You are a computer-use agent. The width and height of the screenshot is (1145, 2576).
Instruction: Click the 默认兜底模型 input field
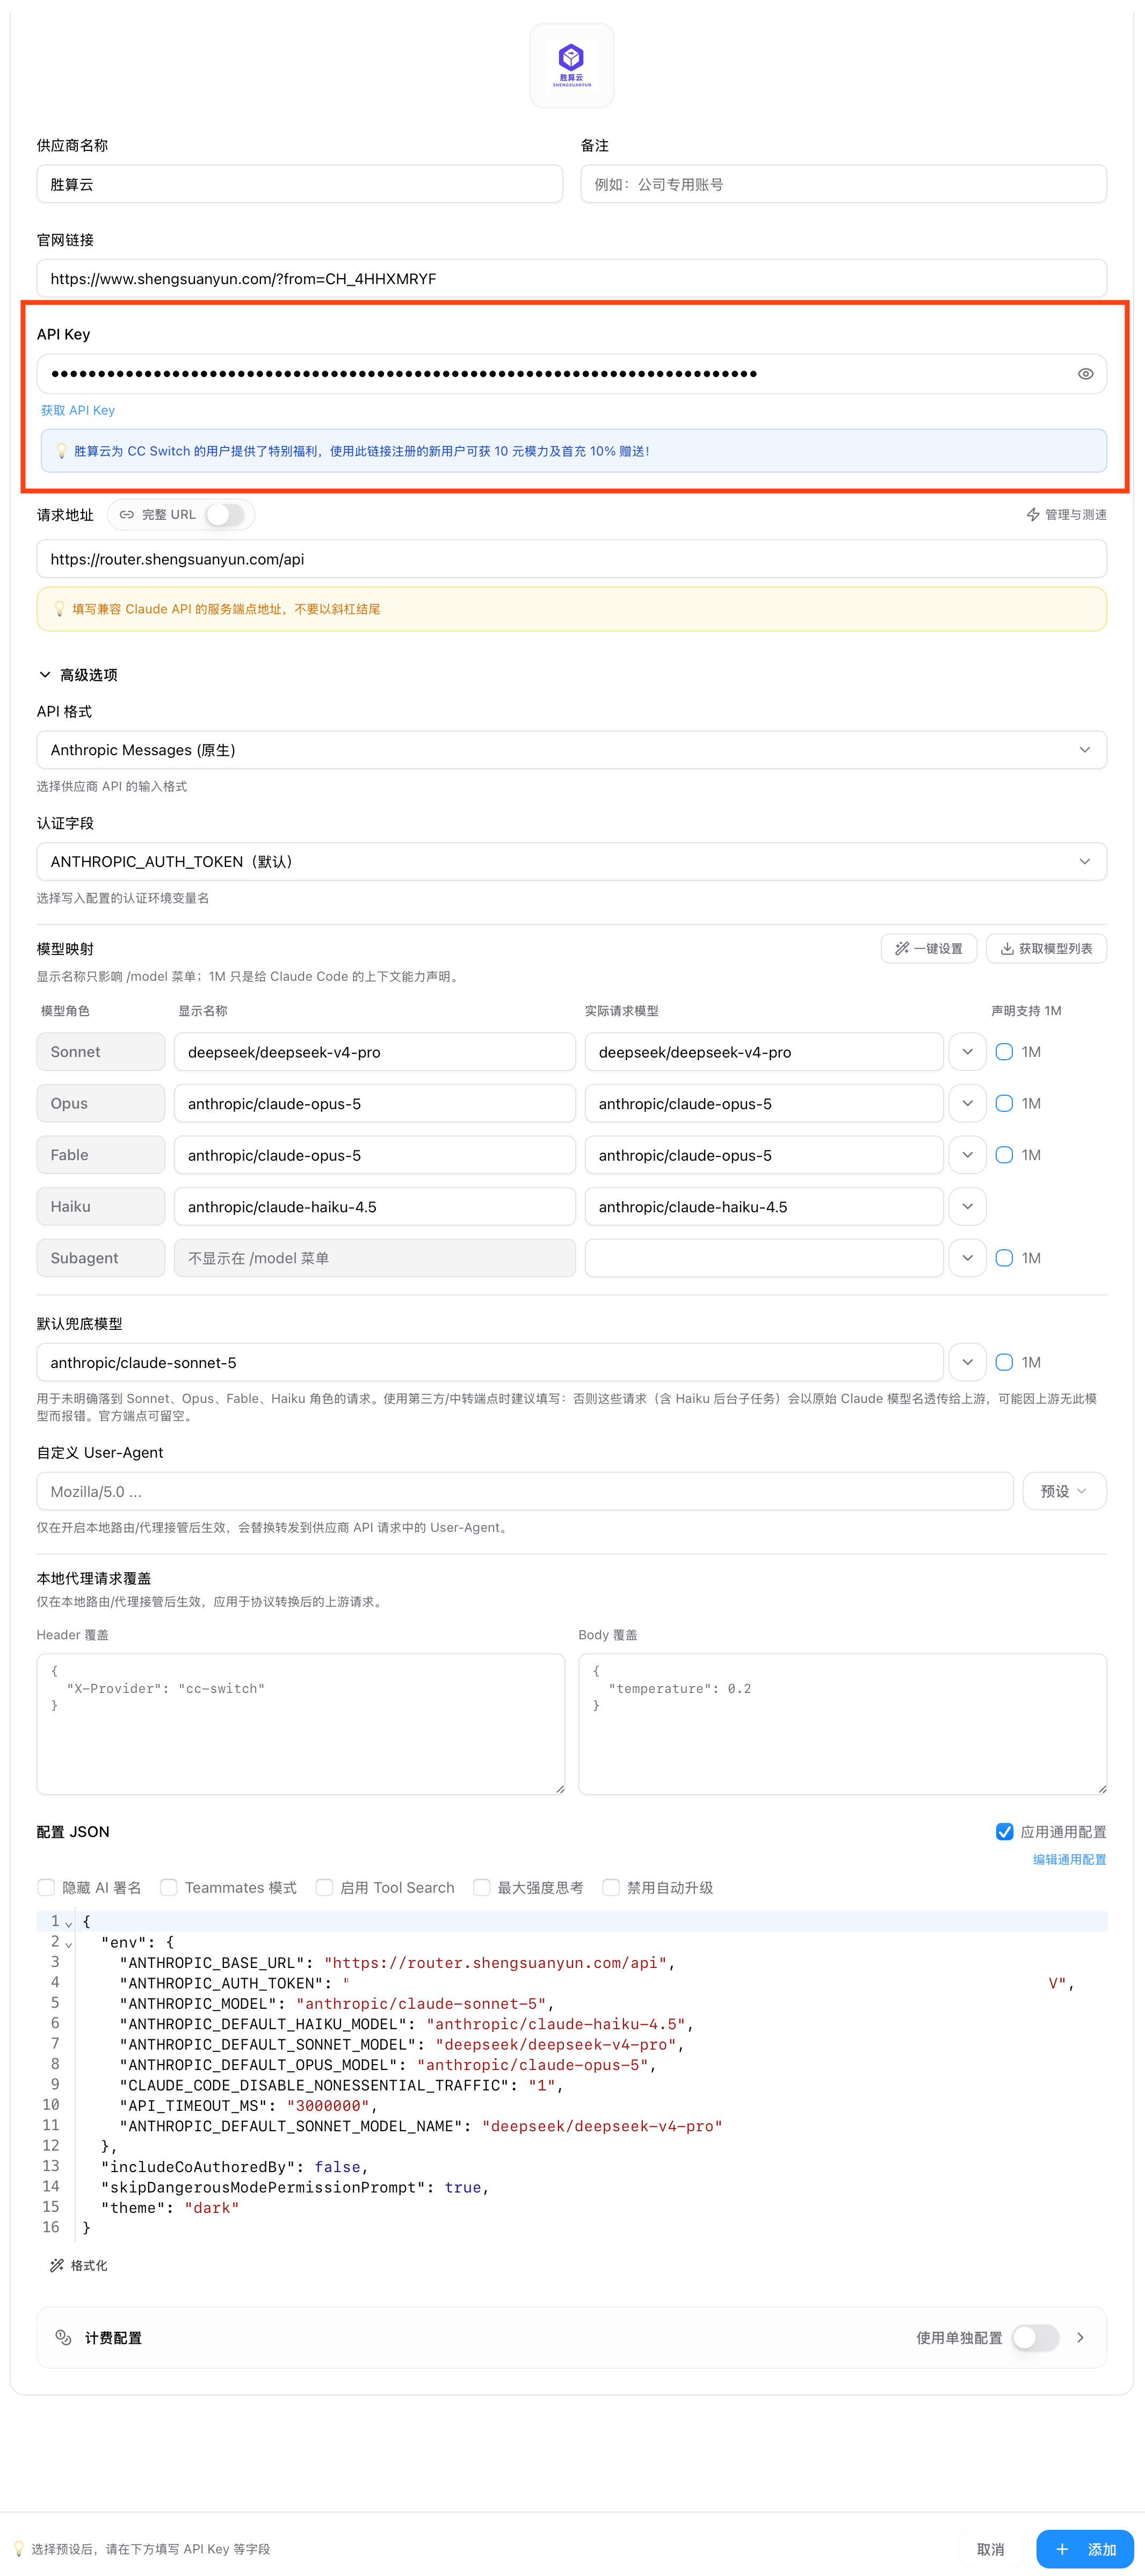tap(490, 1363)
